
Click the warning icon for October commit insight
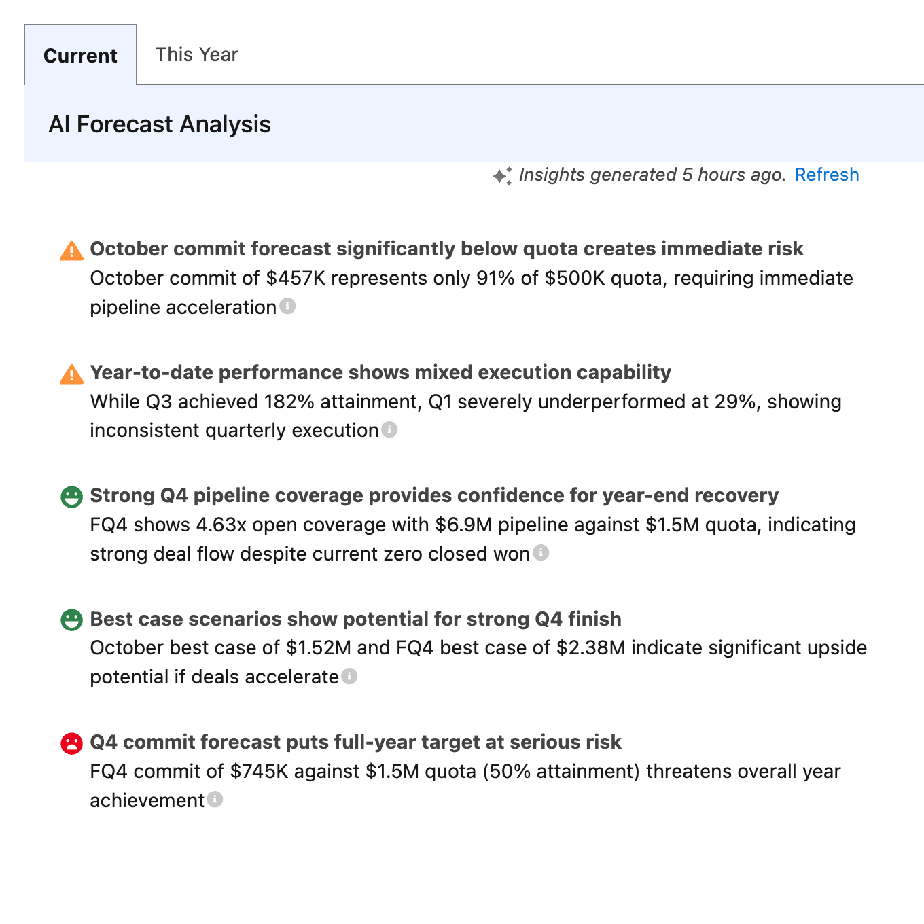click(x=71, y=251)
